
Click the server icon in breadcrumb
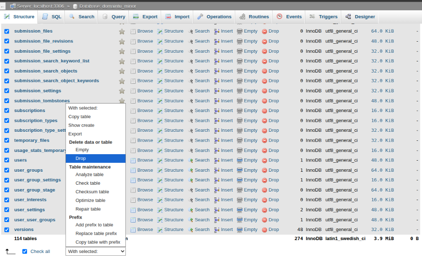(x=12, y=6)
